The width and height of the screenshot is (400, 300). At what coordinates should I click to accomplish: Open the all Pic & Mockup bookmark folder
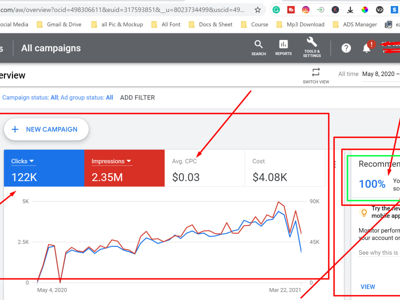point(117,24)
